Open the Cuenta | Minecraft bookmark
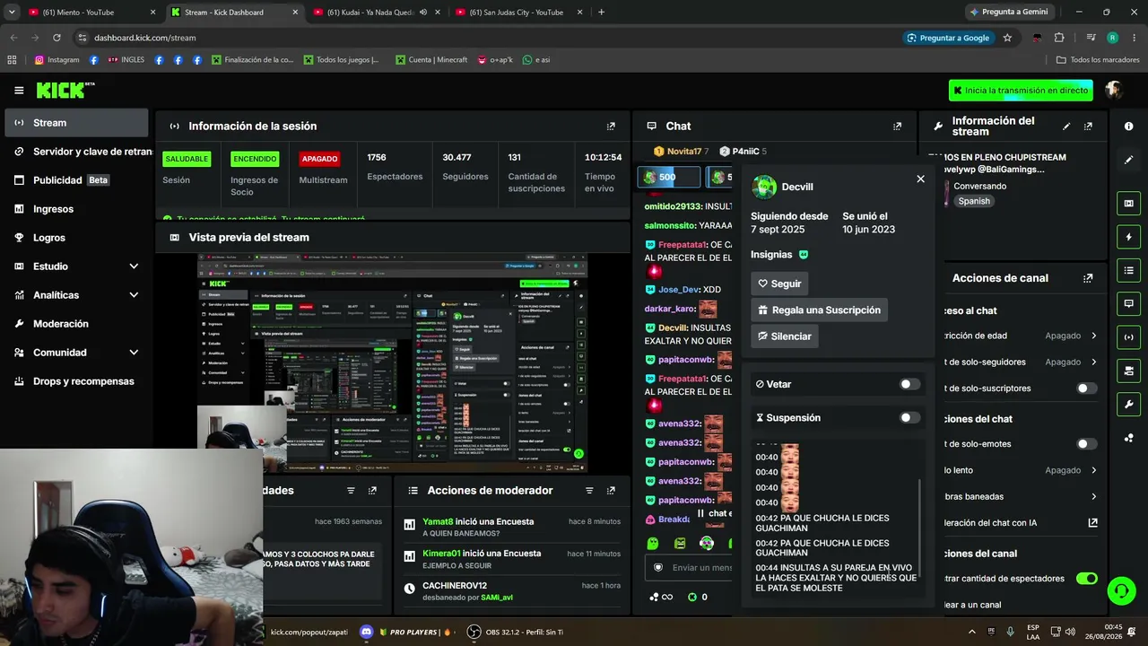 [x=430, y=60]
